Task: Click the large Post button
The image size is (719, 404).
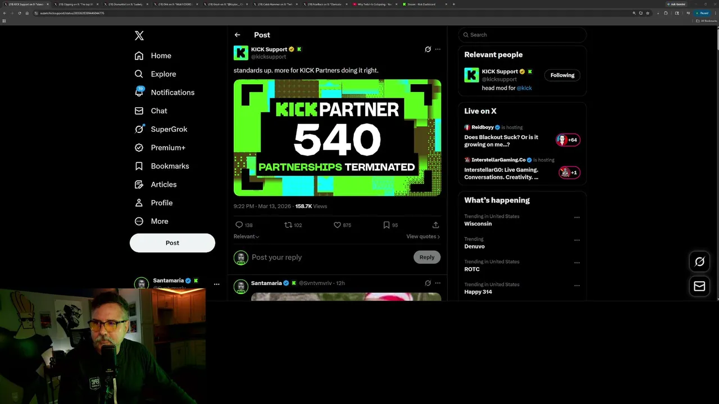Action: tap(172, 243)
